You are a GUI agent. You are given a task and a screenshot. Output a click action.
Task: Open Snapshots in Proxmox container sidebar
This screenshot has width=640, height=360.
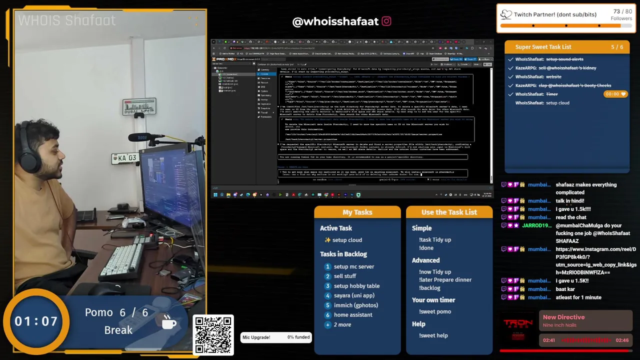coord(266,108)
